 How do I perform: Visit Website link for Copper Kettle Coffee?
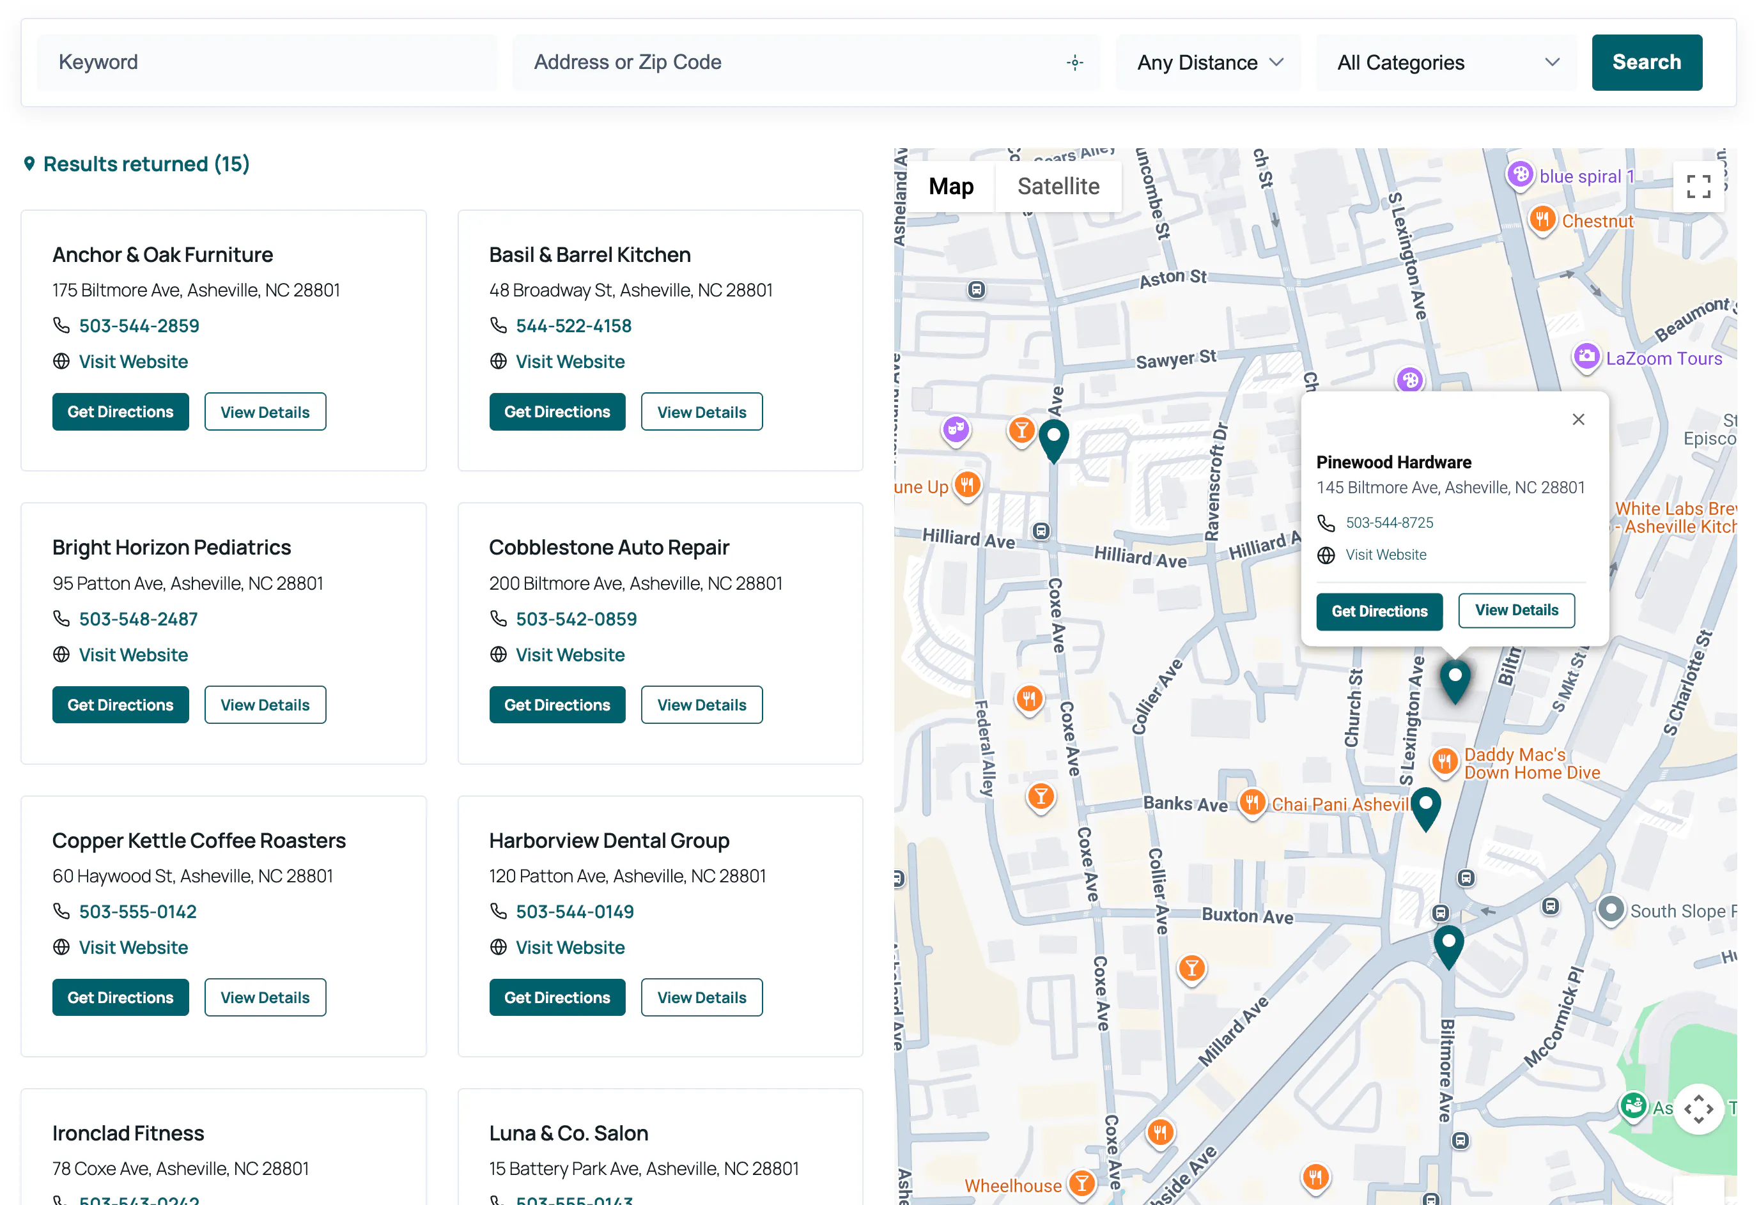(133, 948)
